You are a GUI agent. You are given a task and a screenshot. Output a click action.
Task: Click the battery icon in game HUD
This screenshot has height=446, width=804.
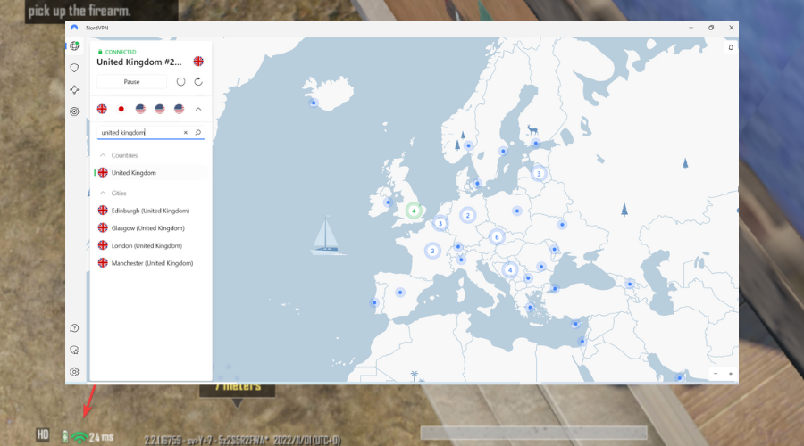(64, 437)
